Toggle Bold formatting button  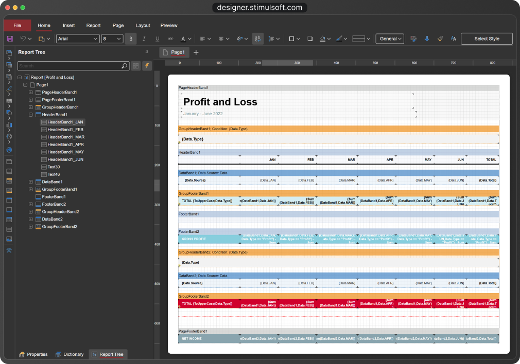point(131,39)
